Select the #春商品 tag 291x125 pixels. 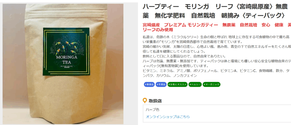149,84
